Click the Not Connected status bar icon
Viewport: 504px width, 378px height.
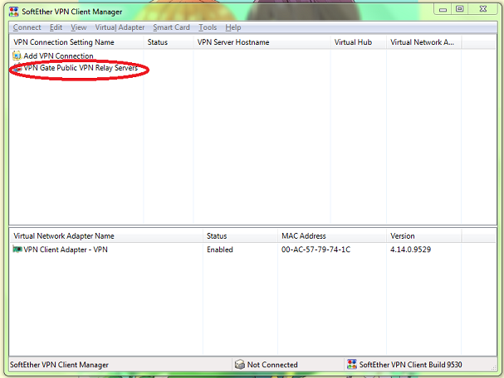pyautogui.click(x=239, y=364)
